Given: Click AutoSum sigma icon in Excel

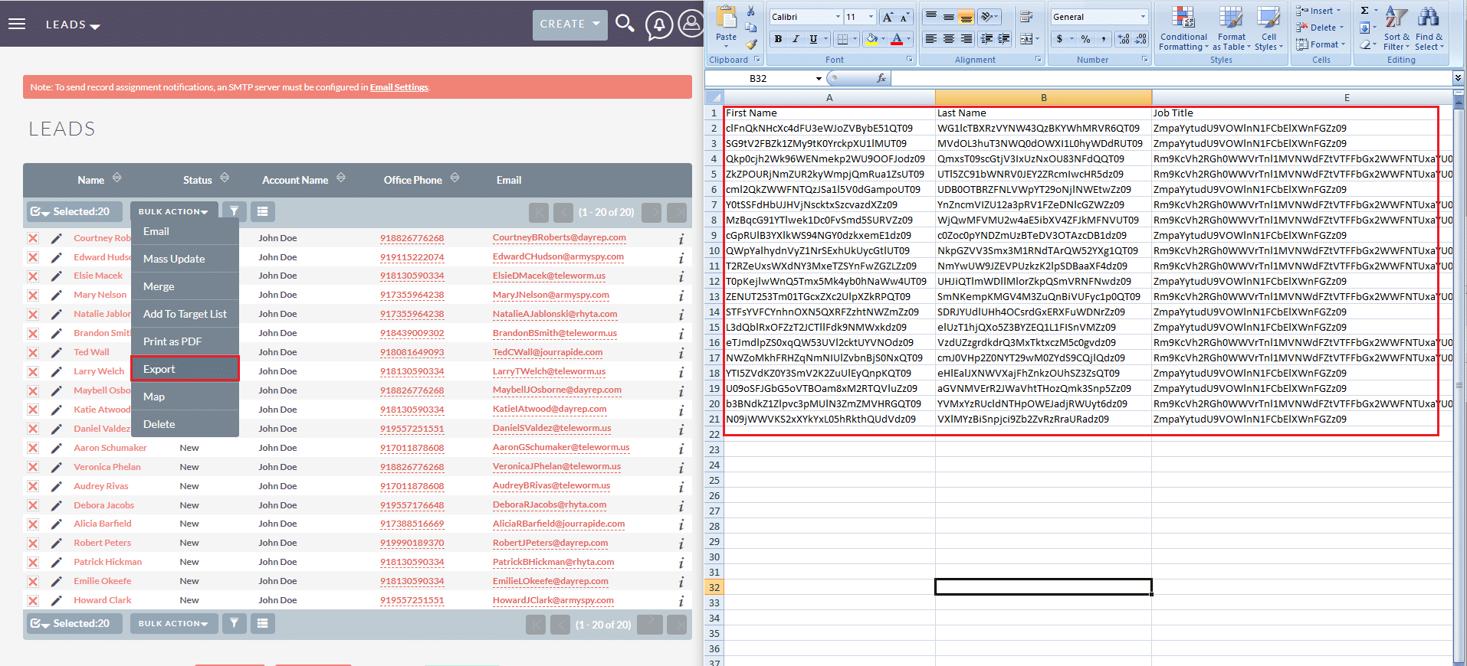Looking at the screenshot, I should pyautogui.click(x=1365, y=11).
